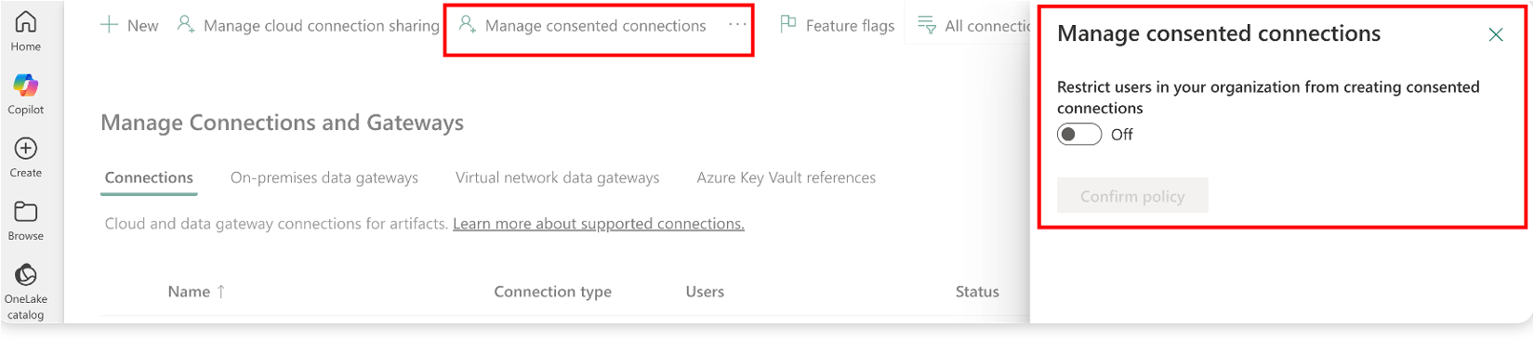Screen dimensions: 1534x340
Task: Toggle the restrict consented connections switch
Action: click(1079, 135)
